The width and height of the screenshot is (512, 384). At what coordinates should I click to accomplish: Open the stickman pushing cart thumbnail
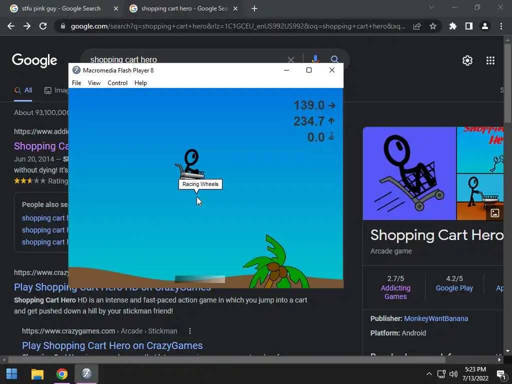480,197
